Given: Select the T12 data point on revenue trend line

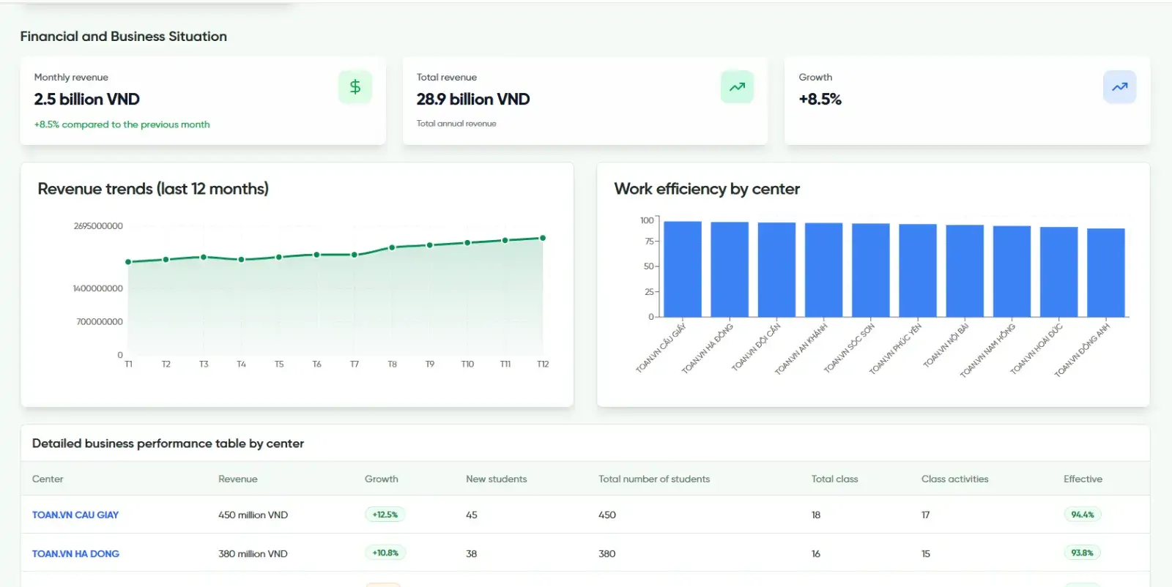Looking at the screenshot, I should pos(543,238).
